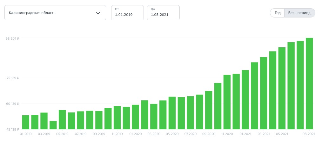Image resolution: width=322 pixels, height=142 pixels.
Task: Select the bar for 03.2020
Action: tap(154, 117)
